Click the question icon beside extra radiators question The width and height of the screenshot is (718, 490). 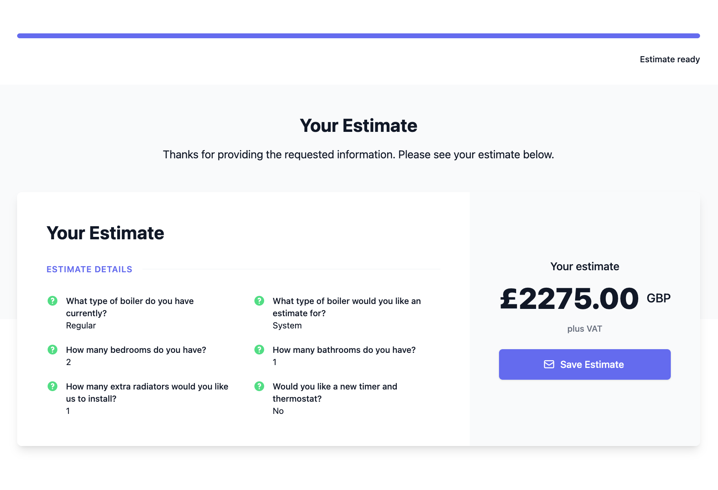(x=53, y=386)
